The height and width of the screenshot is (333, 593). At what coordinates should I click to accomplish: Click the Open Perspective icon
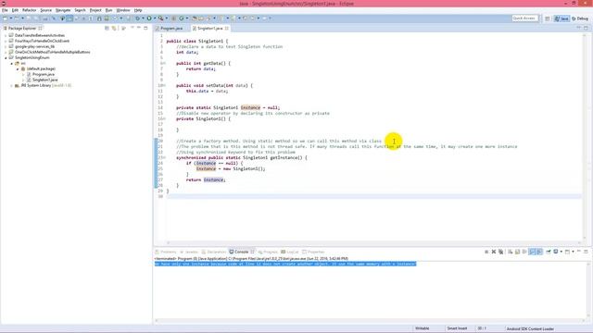[548, 18]
